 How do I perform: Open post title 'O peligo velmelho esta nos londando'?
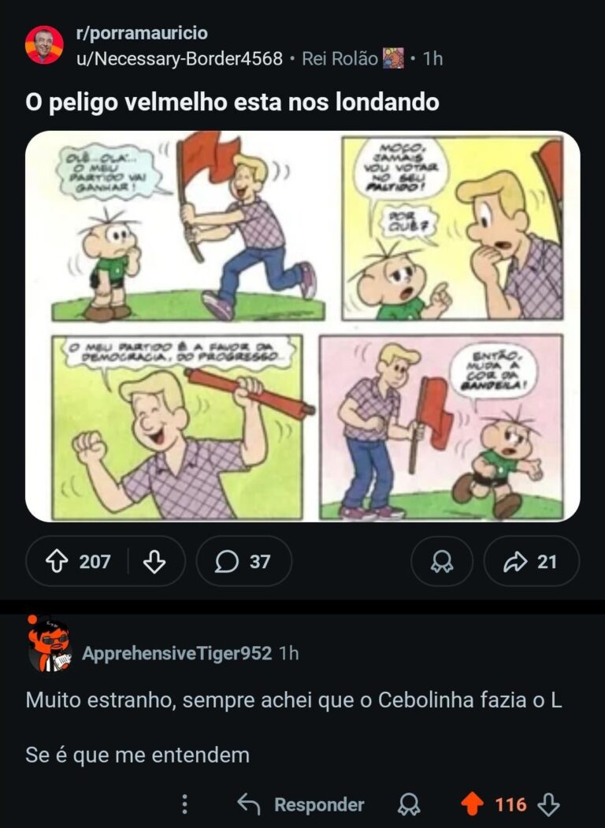coord(232,103)
